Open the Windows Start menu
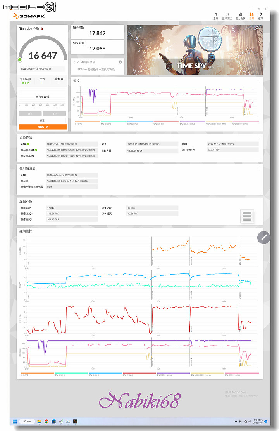Viewport: 279px width, 431px height. pos(15,421)
